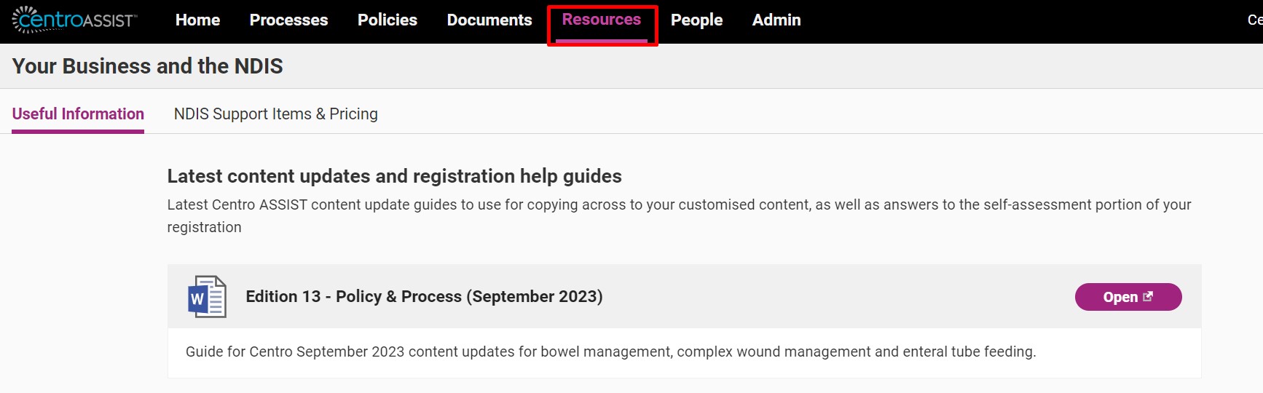Switch to NDIS Support Items & Pricing tab
This screenshot has height=393, width=1263.
click(275, 114)
